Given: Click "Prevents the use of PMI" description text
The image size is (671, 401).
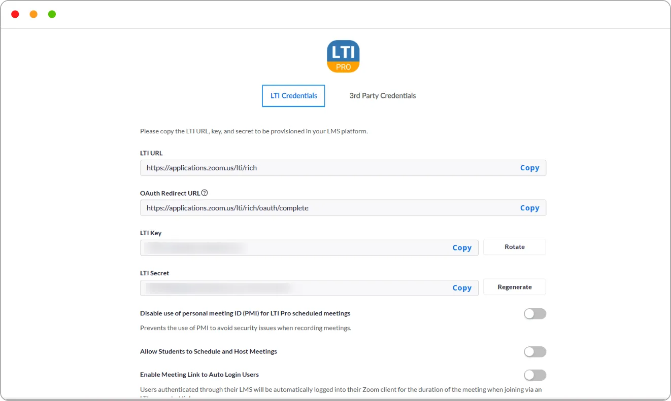Looking at the screenshot, I should (x=246, y=328).
